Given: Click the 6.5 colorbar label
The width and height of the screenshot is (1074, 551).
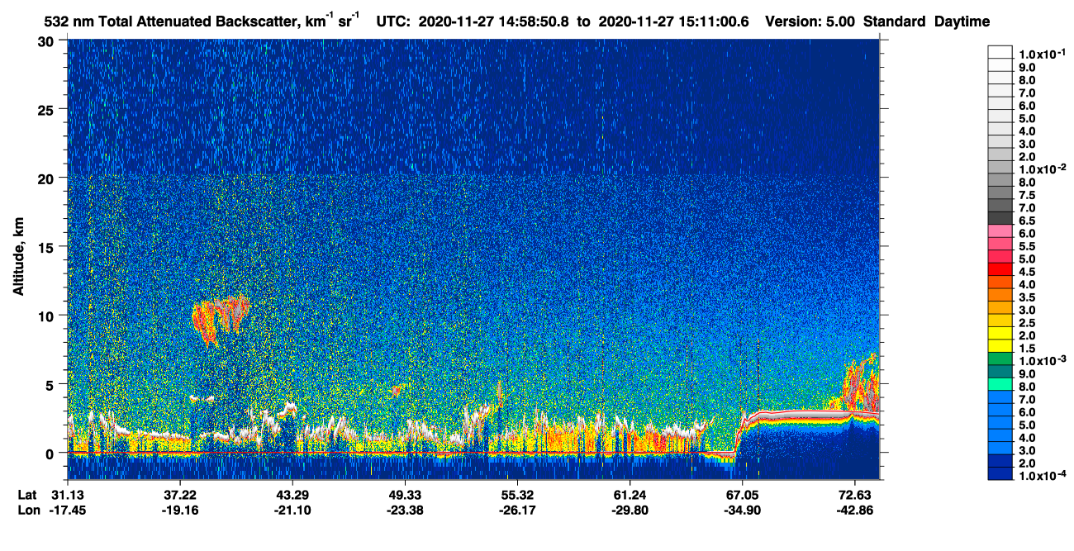Looking at the screenshot, I should click(1028, 221).
